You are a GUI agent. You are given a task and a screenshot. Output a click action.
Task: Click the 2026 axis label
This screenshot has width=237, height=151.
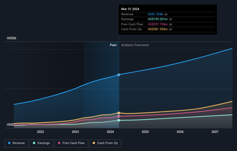(x=180, y=132)
